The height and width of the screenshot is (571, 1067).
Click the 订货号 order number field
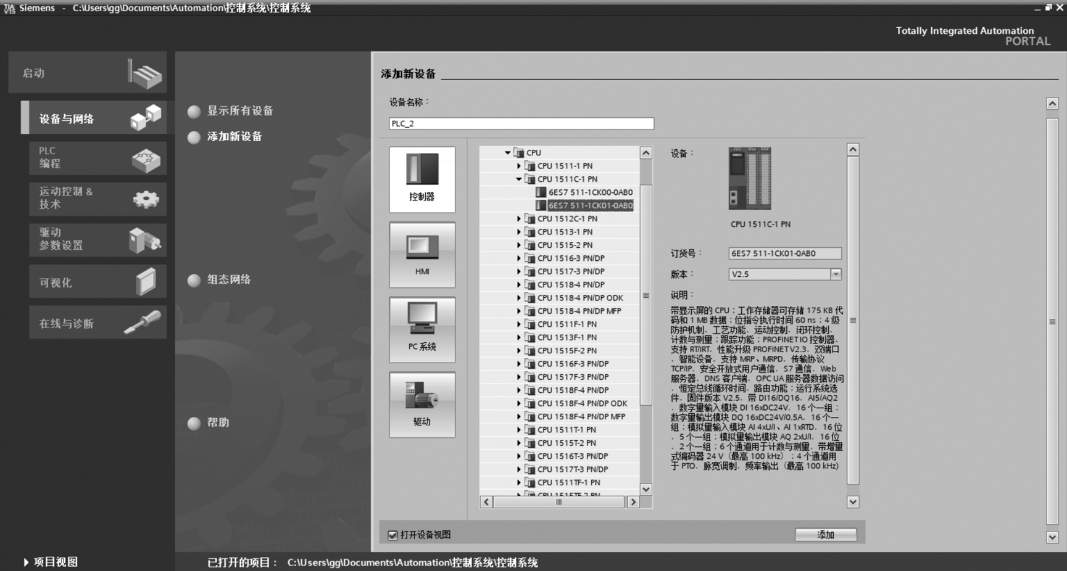coord(785,253)
